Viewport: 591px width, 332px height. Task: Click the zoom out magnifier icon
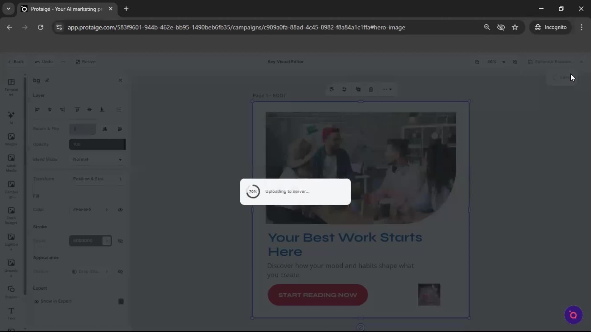pos(477,62)
